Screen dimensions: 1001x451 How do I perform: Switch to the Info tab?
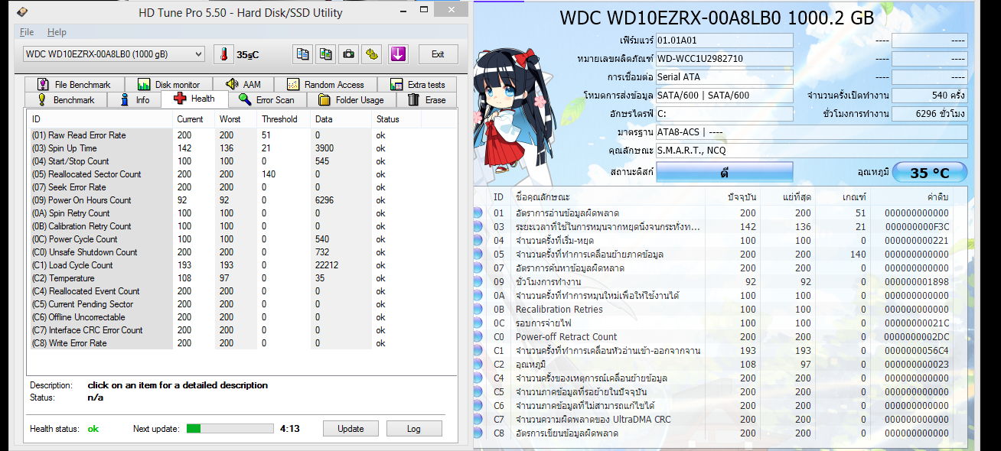(x=135, y=99)
